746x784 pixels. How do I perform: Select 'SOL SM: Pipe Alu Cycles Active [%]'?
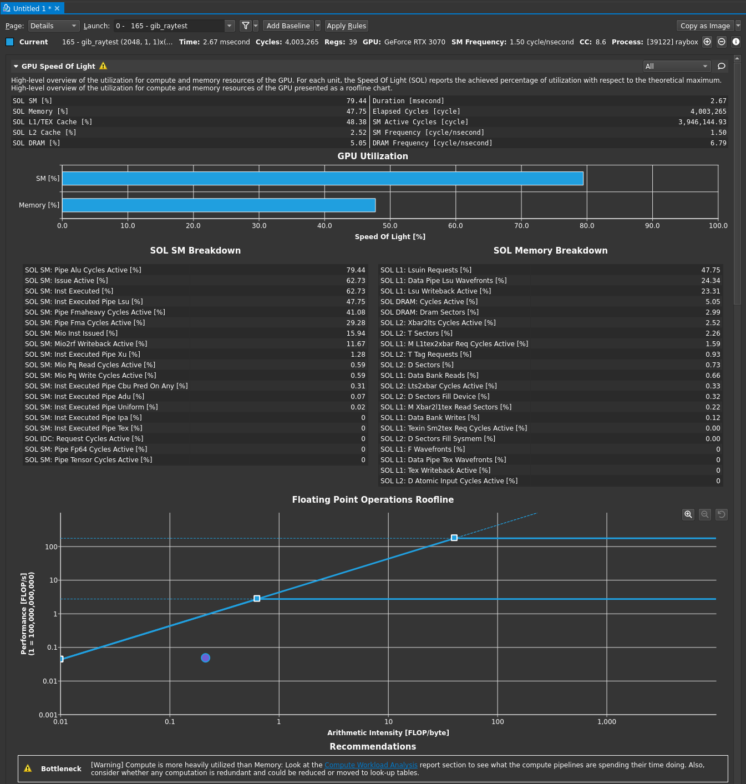[x=195, y=270]
